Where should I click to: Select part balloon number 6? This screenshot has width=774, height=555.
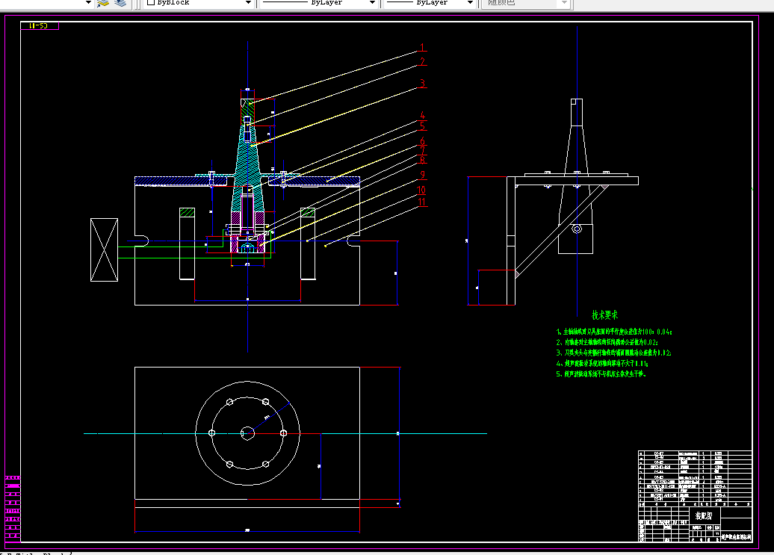(423, 142)
